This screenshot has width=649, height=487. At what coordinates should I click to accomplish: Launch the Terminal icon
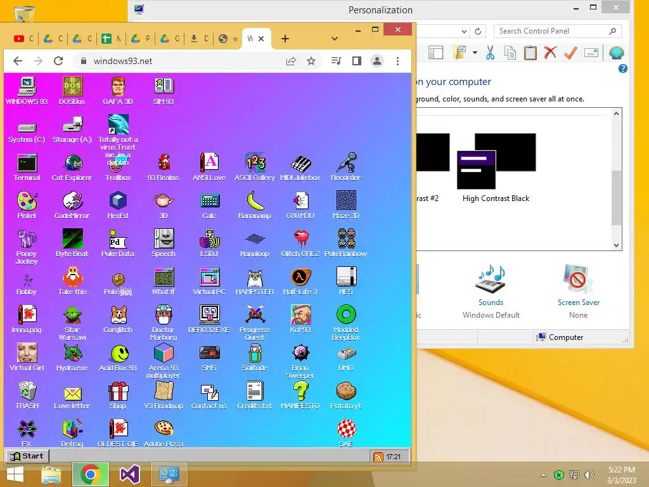[27, 167]
